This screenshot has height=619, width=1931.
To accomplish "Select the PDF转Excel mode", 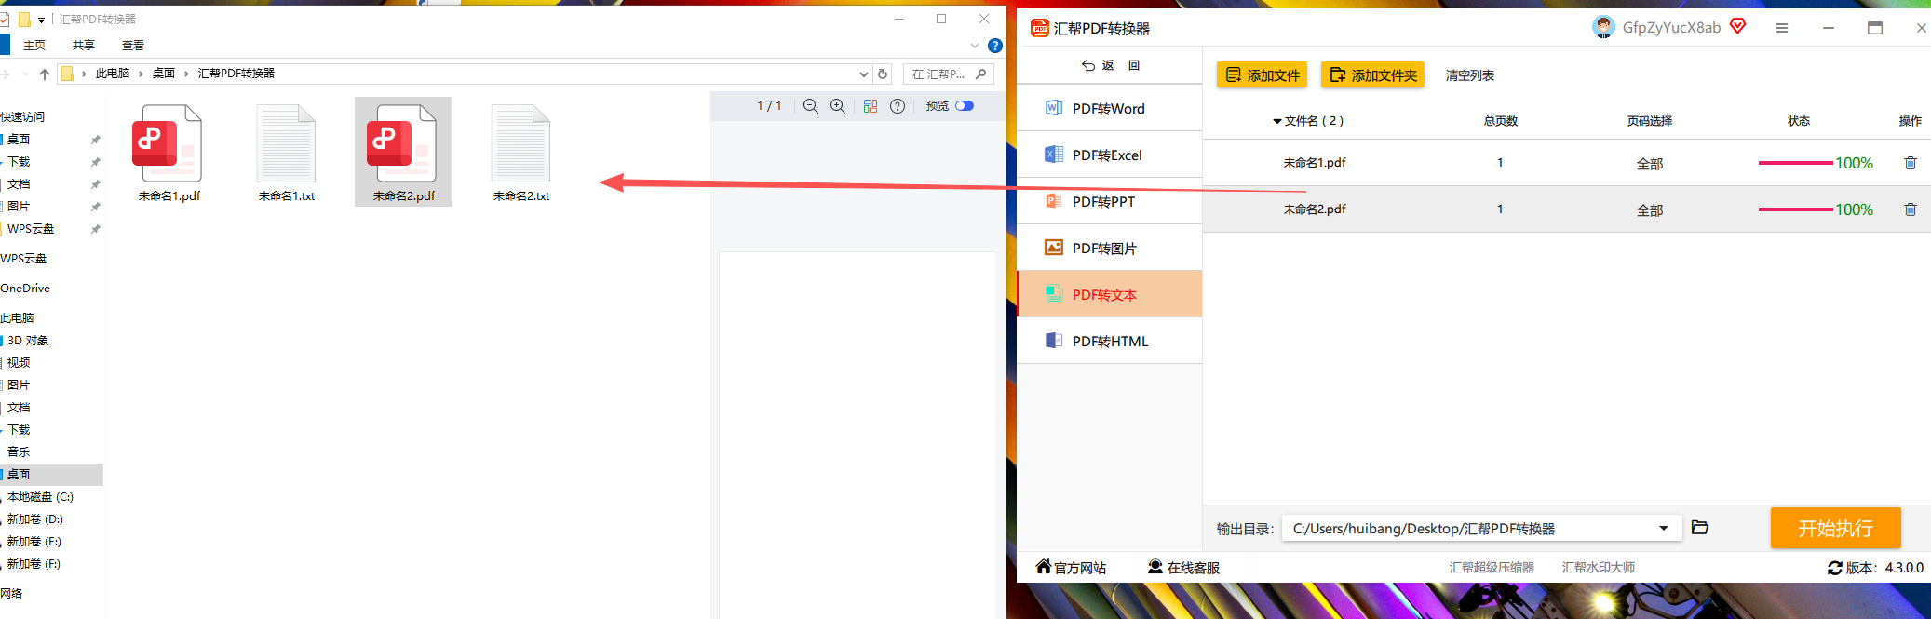I will pyautogui.click(x=1109, y=155).
